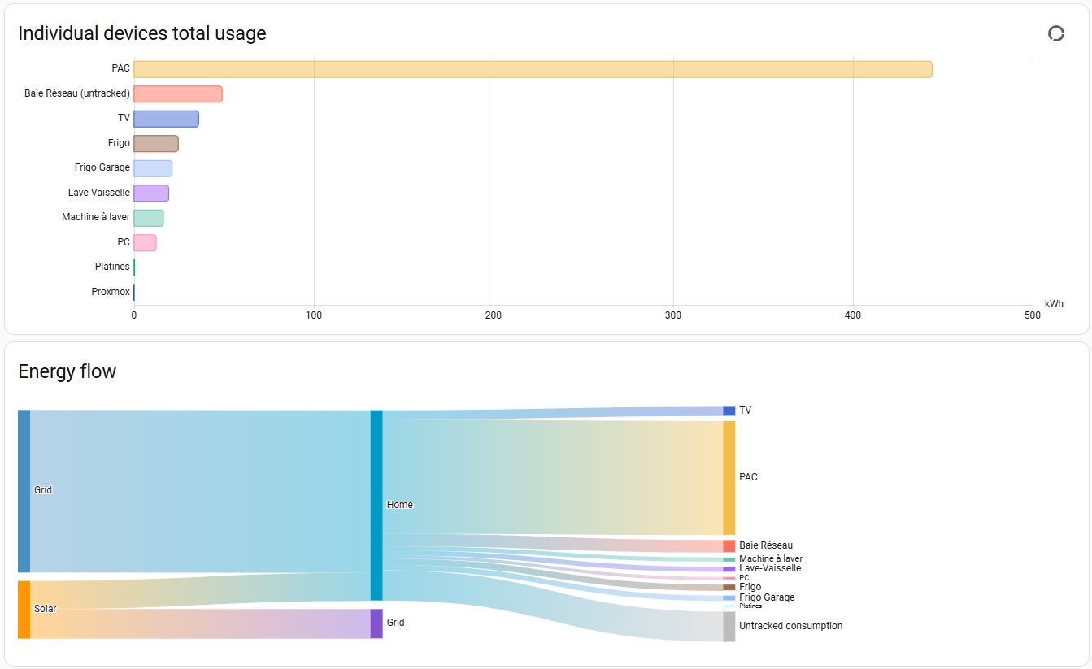
Task: Click the Lave-Vaisselle label in energy flow
Action: (770, 568)
